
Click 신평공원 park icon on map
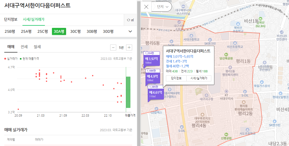[226, 134]
